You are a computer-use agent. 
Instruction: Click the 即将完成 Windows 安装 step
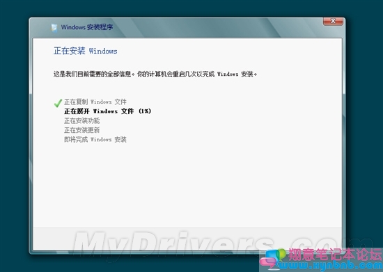pos(95,140)
